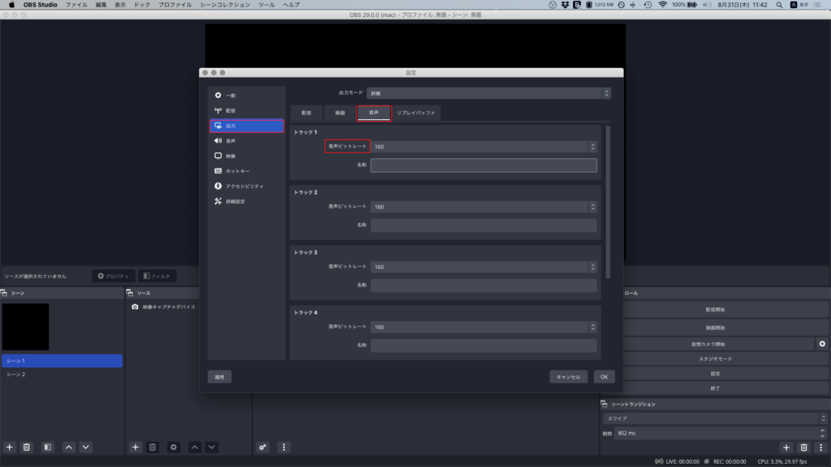Click the OK button in settings
Screen dimensions: 831x467
point(603,377)
